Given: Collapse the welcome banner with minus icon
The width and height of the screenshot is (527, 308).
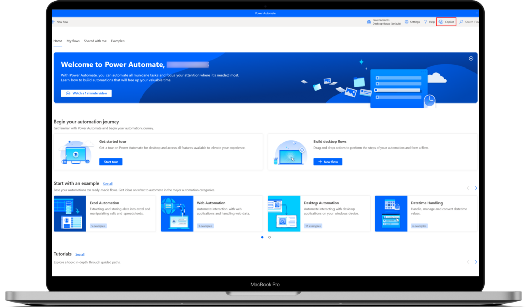Looking at the screenshot, I should (471, 59).
